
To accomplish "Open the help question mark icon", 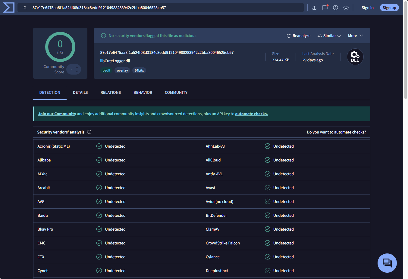I will click(x=335, y=8).
